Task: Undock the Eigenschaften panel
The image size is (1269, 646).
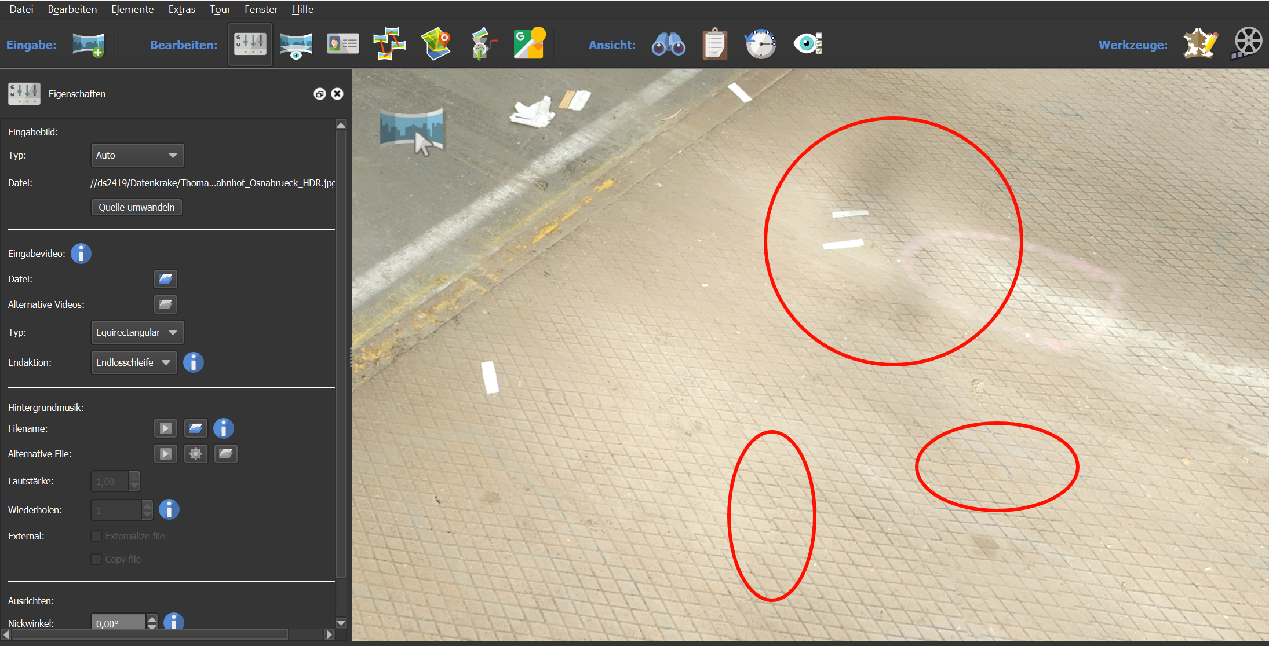Action: (x=320, y=94)
